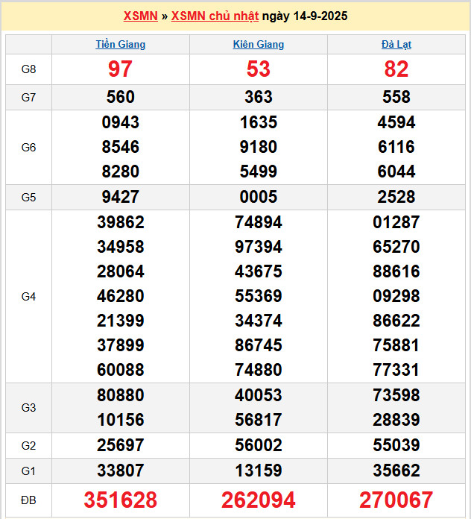Click the G8 row label

(x=28, y=69)
